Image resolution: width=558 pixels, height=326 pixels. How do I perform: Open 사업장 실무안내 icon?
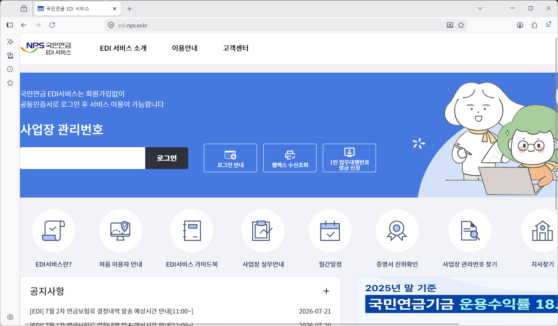pos(263,231)
